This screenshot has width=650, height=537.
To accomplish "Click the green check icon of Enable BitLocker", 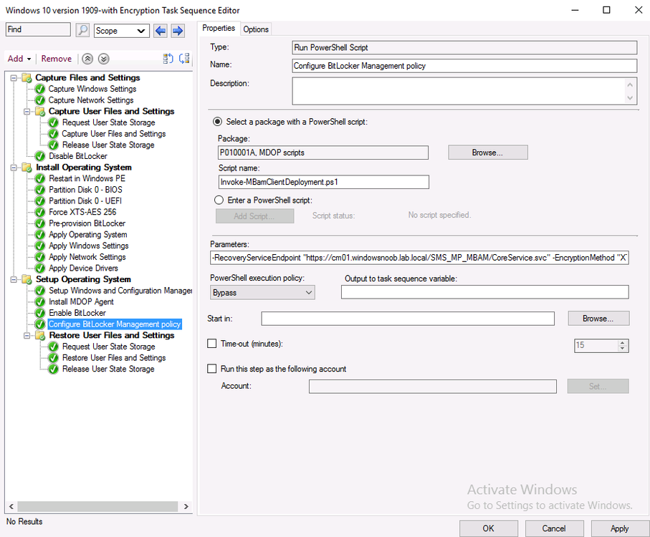I will pyautogui.click(x=40, y=313).
